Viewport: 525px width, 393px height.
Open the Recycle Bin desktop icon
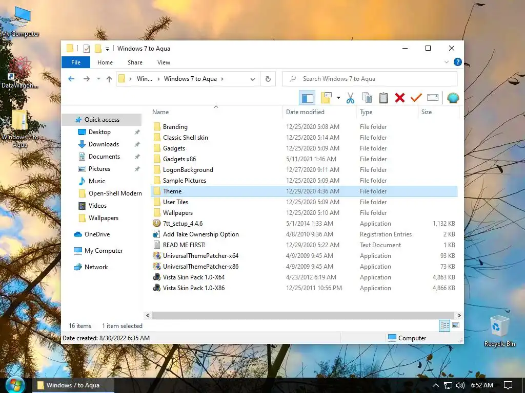click(499, 331)
